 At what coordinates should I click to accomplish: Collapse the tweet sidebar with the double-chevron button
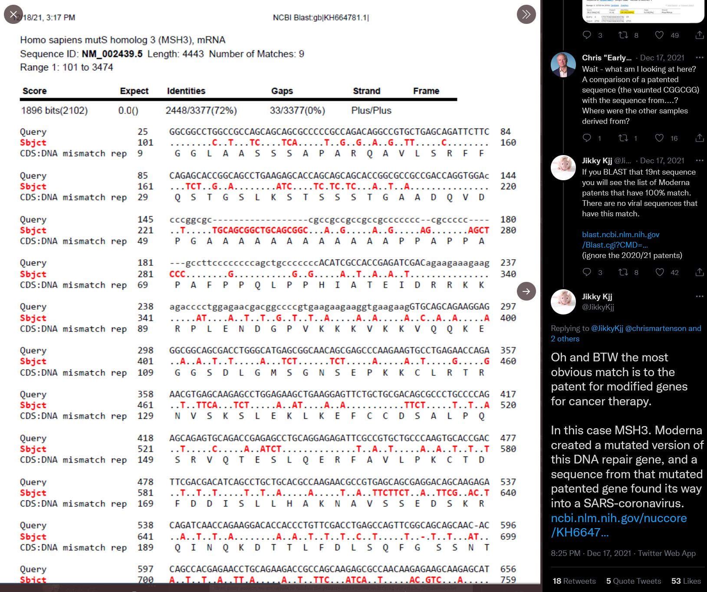(526, 14)
